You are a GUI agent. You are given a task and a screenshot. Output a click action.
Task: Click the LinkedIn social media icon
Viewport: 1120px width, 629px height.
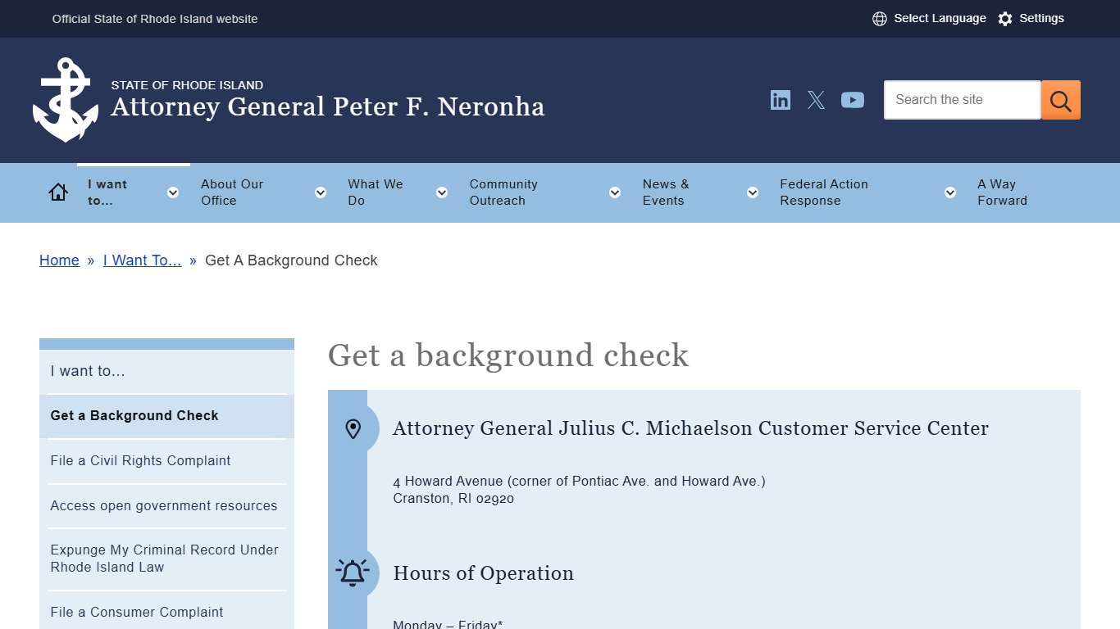(780, 99)
